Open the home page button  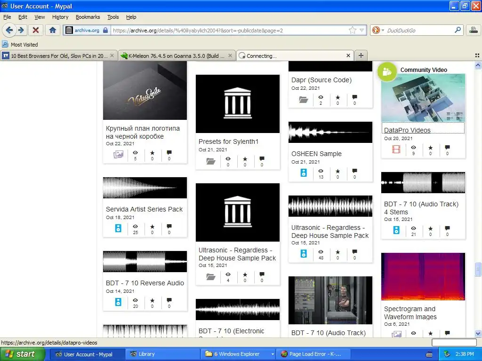[53, 30]
